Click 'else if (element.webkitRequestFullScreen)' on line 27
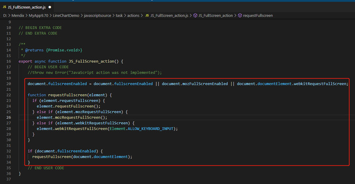355x184 pixels. [83, 123]
